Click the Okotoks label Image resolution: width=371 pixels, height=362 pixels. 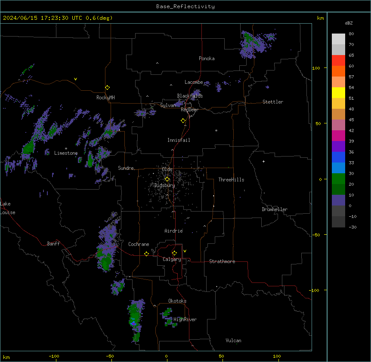tap(177, 301)
